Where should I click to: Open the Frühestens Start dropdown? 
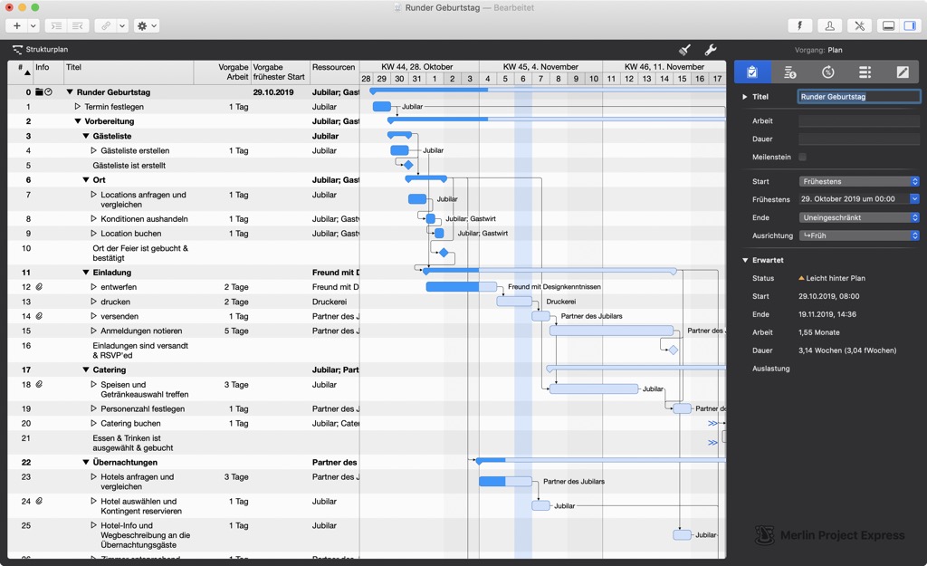click(x=858, y=181)
